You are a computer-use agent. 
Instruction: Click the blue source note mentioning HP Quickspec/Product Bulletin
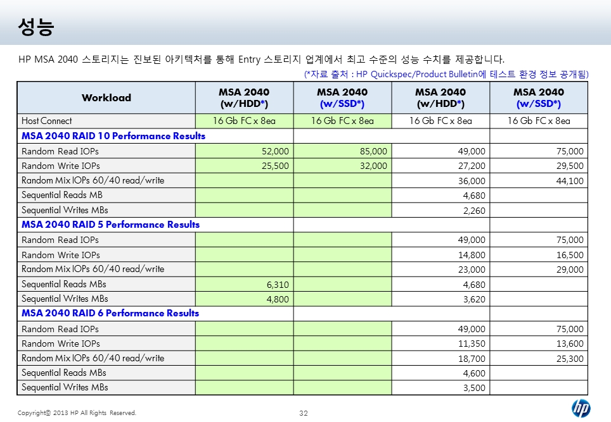[x=446, y=74]
